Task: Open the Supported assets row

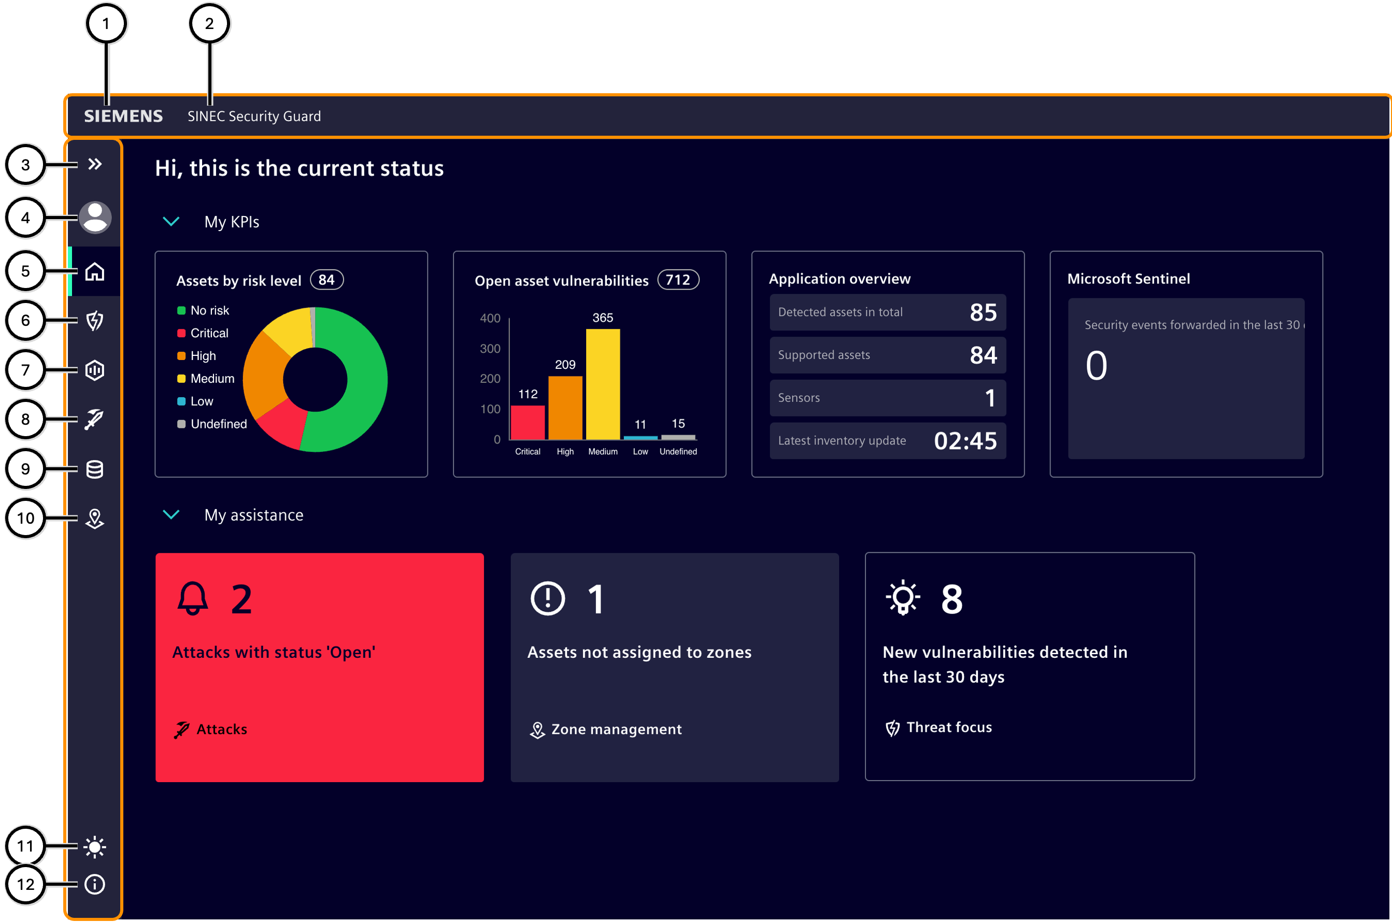Action: coord(888,355)
